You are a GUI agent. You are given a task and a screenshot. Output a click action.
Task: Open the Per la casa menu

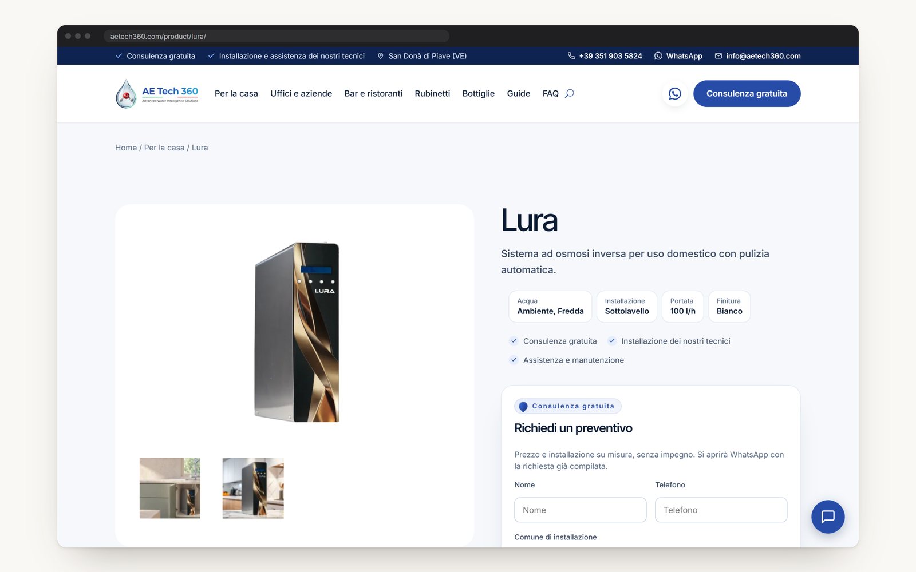(x=236, y=93)
